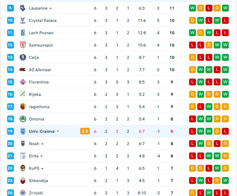The width and height of the screenshot is (237, 196).
Task: Click the Jagiellonia team crest
Action: click(x=23, y=107)
